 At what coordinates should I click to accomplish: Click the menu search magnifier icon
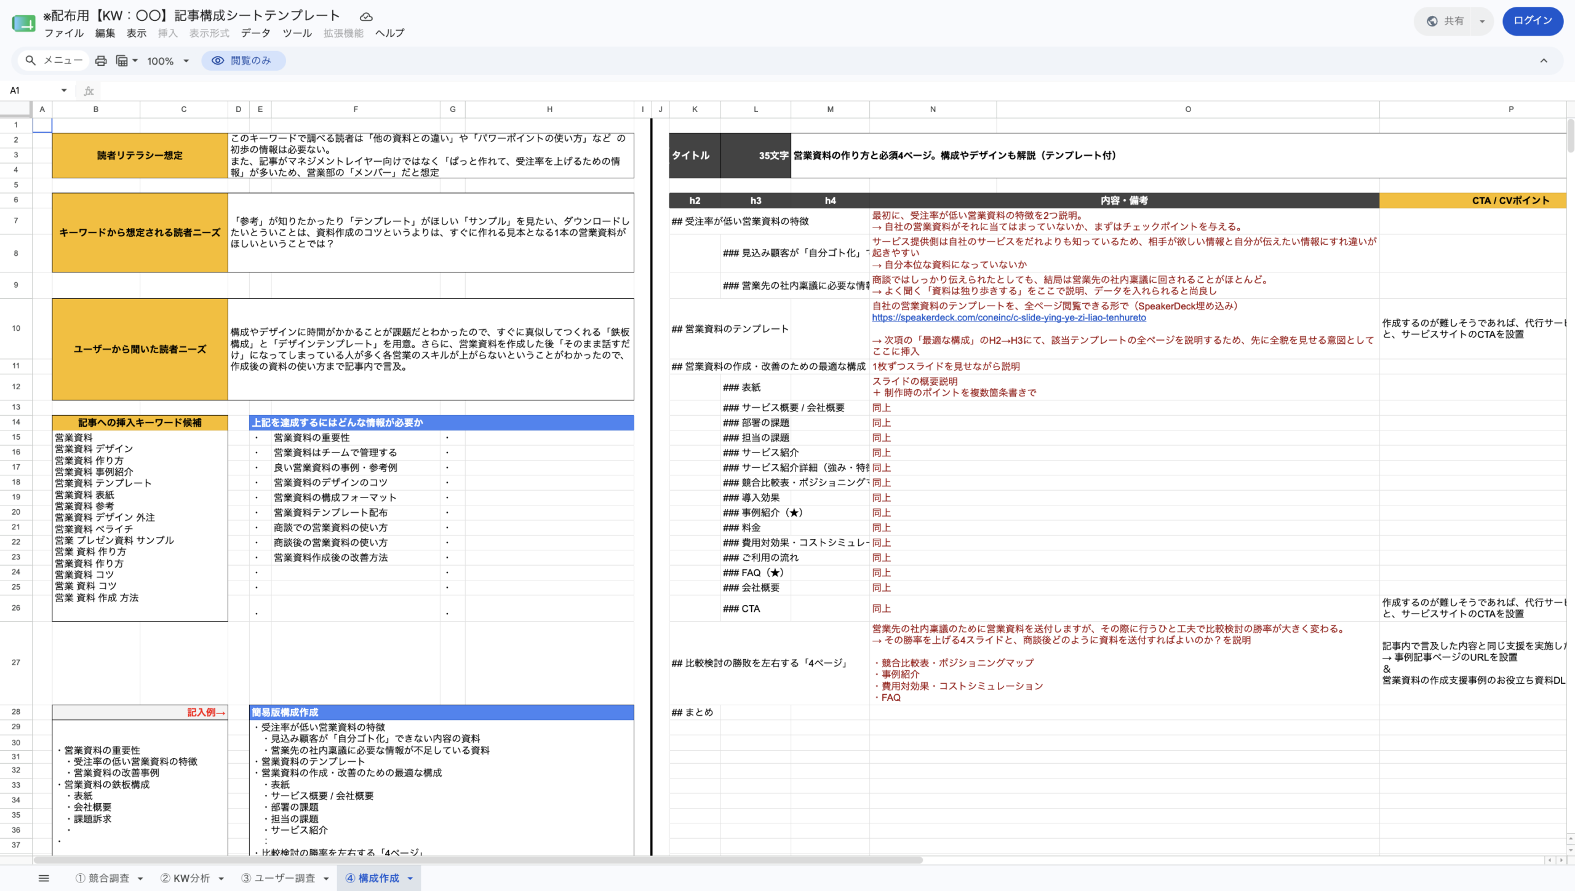30,61
